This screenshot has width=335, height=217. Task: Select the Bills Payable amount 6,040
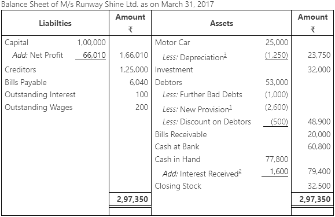139,82
